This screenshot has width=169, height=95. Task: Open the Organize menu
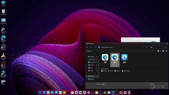90,51
